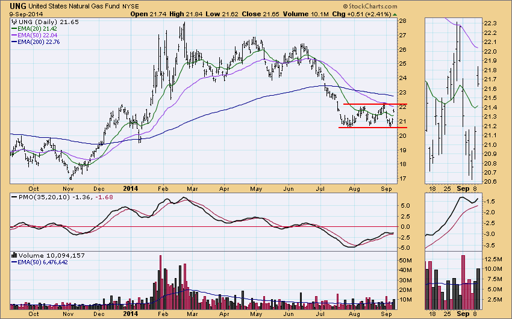Click the 2014 label on price panel axis
The width and height of the screenshot is (512, 319).
click(x=130, y=188)
